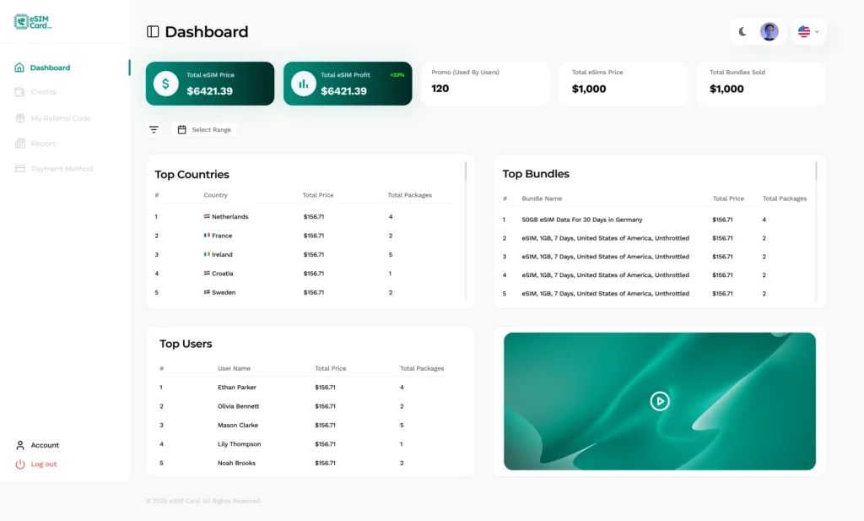Play the promotional video
This screenshot has width=864, height=521.
tap(660, 401)
